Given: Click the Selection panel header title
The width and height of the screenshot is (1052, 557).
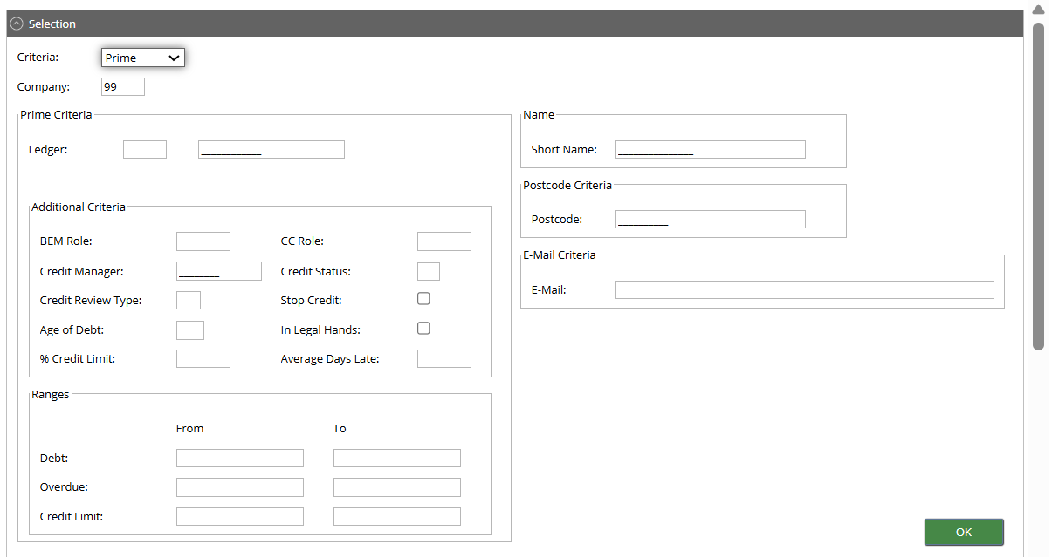Looking at the screenshot, I should point(52,24).
